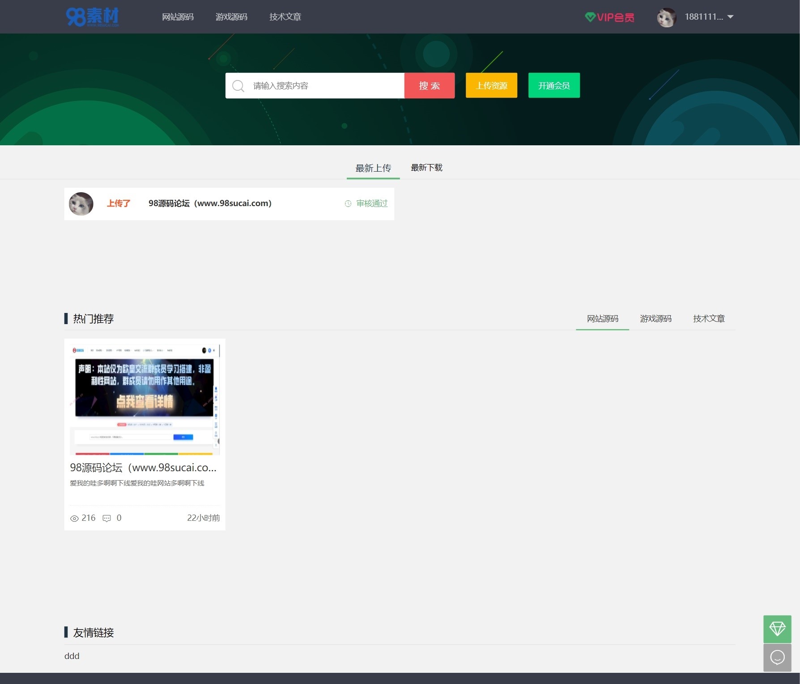Viewport: 800px width, 684px height.
Task: Click the ddd friendship link
Action: click(x=72, y=656)
